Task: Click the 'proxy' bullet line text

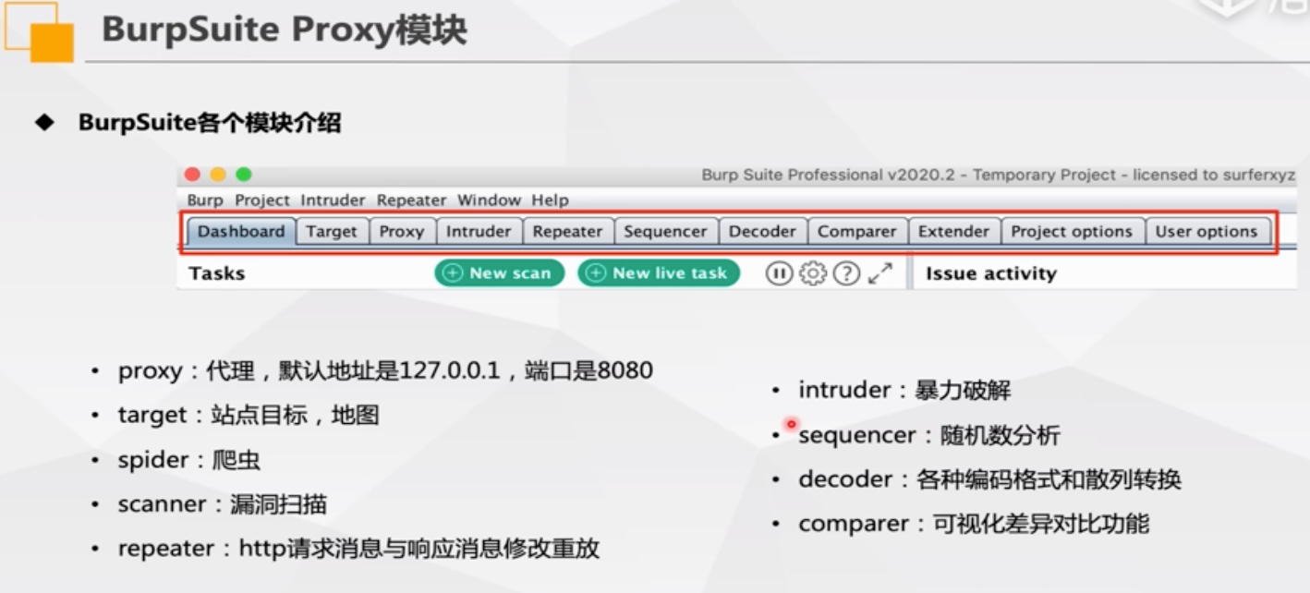Action: click(385, 370)
